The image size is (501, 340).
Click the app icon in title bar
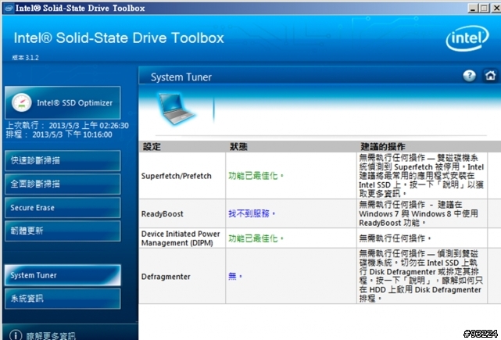point(9,8)
